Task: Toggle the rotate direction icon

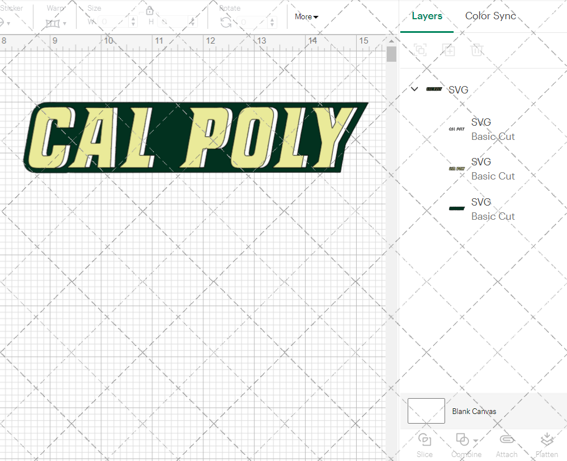Action: pyautogui.click(x=225, y=21)
